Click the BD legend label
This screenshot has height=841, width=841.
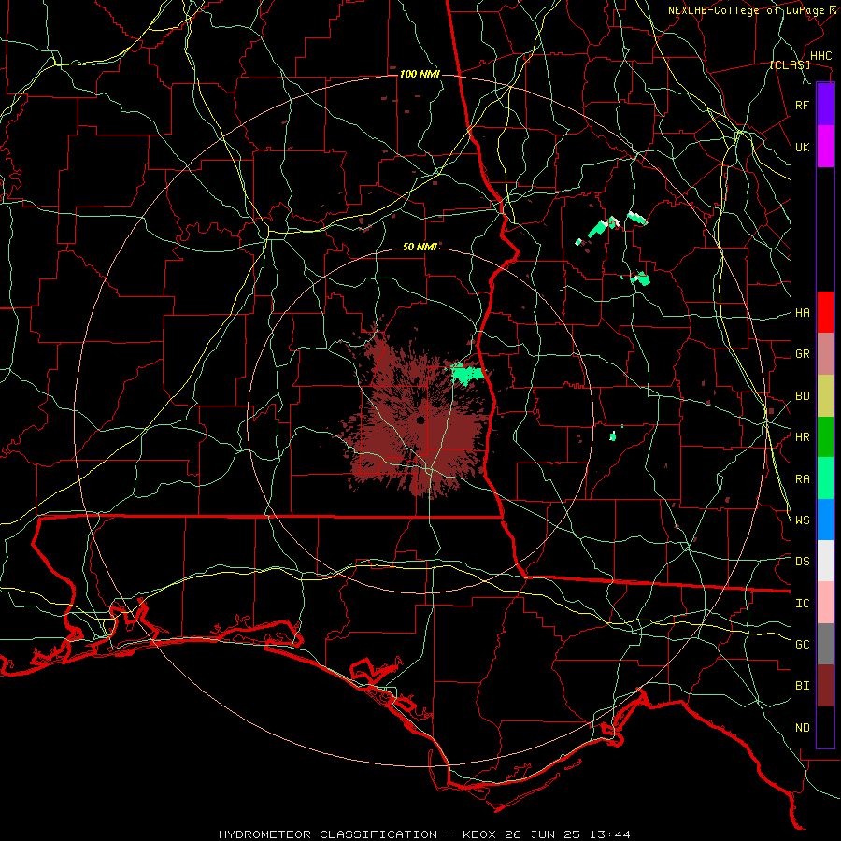coord(802,396)
